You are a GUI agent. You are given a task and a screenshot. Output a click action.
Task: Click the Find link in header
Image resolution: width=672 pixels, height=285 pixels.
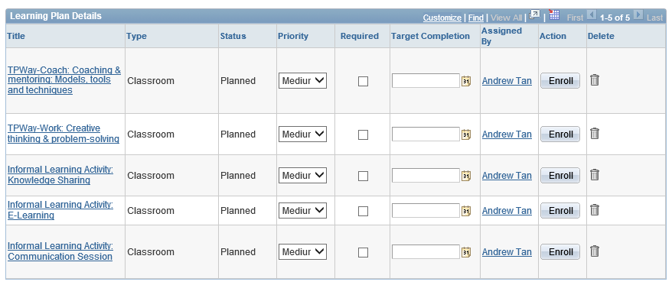476,18
